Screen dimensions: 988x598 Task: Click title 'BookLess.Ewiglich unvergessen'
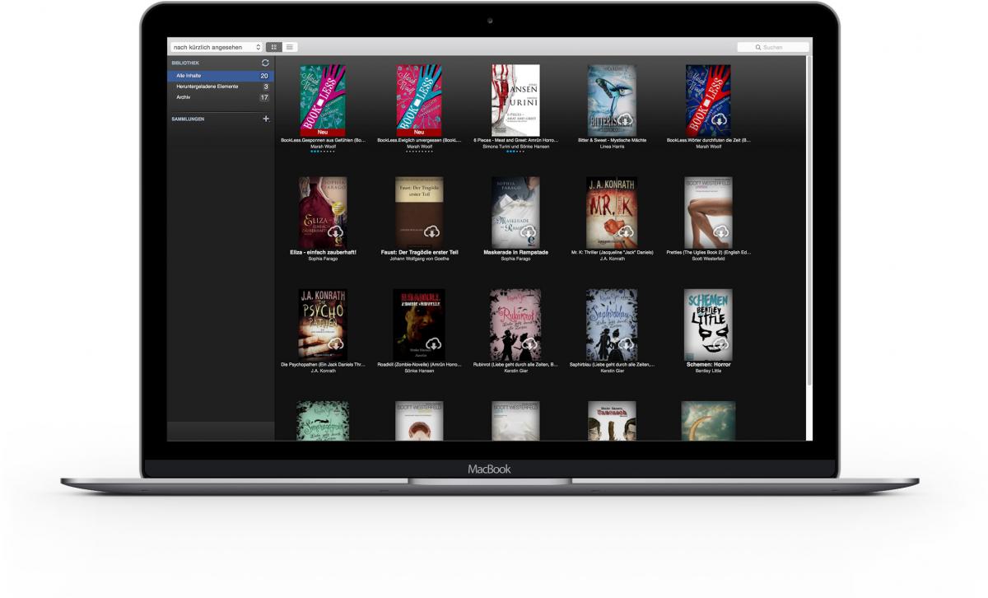(419, 141)
